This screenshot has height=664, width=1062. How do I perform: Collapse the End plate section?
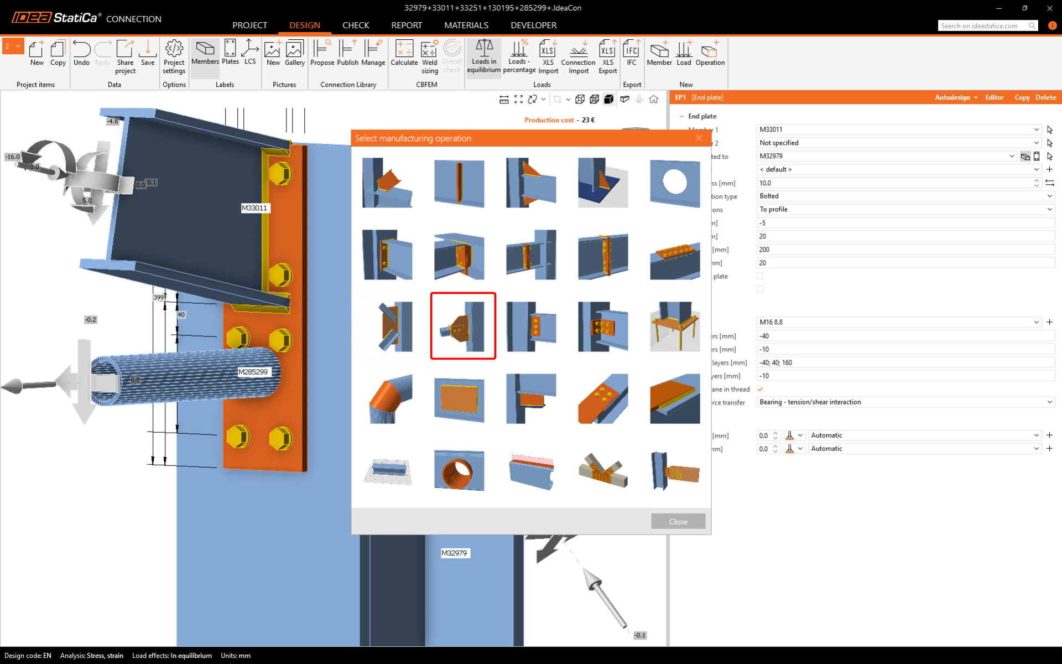tap(681, 116)
